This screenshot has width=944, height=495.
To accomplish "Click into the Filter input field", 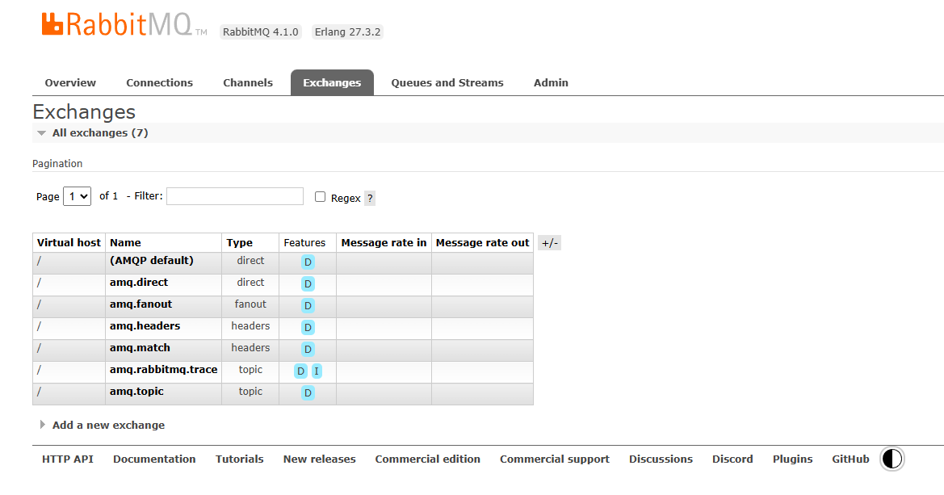I will [235, 196].
